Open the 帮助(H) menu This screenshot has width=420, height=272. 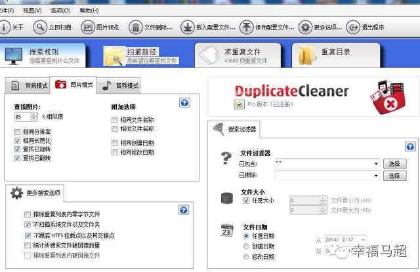coord(89,10)
